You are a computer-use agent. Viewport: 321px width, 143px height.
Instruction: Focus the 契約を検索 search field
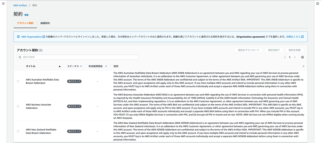pos(78,57)
